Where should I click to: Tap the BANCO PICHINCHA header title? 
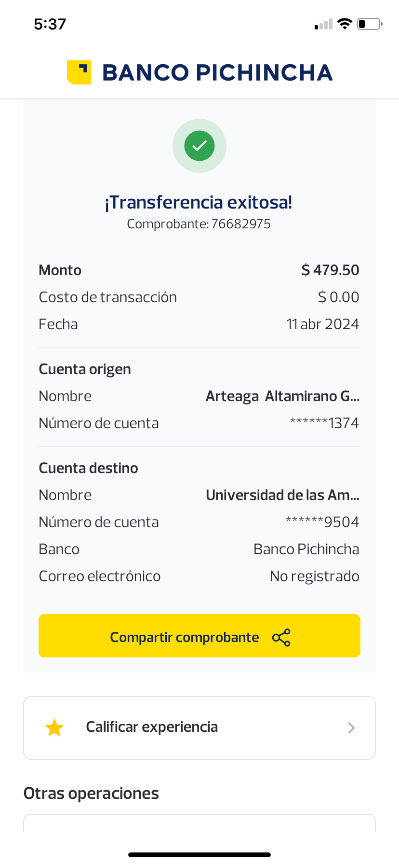click(217, 72)
